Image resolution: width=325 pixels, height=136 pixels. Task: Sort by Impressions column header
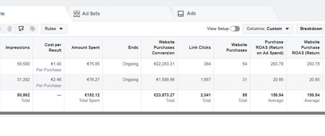[x=17, y=47]
